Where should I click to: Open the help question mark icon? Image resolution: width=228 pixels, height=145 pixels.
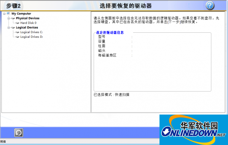[x=210, y=6]
